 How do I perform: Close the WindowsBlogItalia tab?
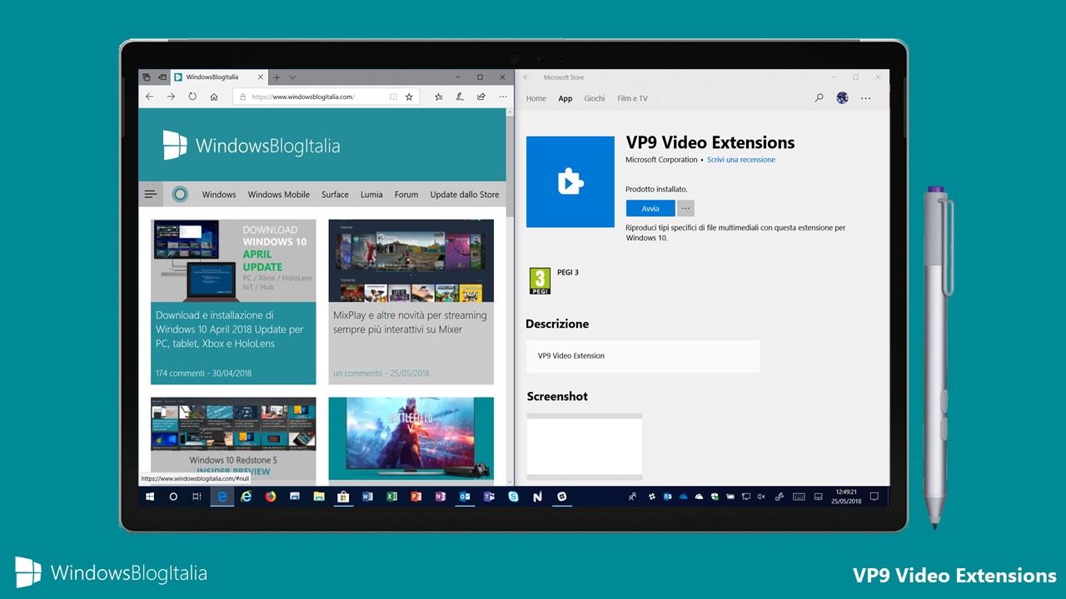pos(261,77)
